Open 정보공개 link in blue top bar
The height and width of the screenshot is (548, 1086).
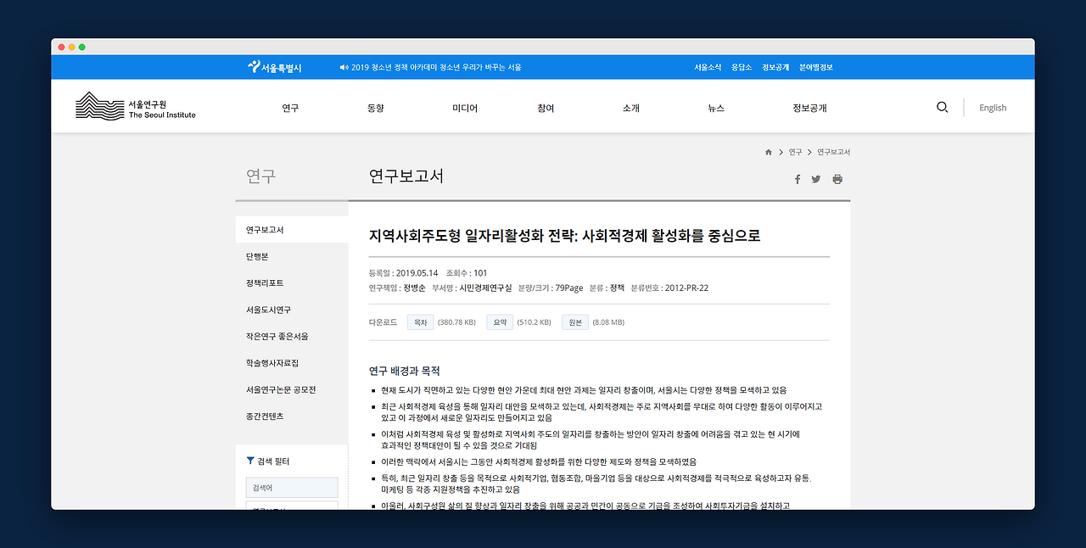[775, 67]
